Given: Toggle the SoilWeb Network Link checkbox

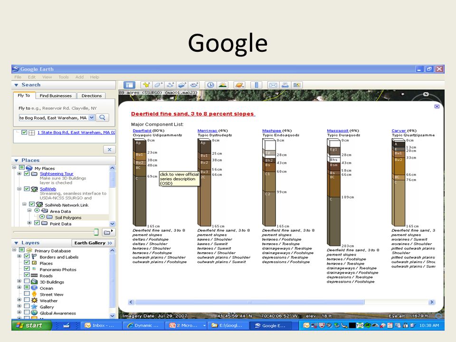Looking at the screenshot, I should (32, 204).
